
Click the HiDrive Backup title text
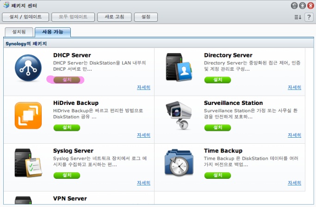pyautogui.click(x=76, y=103)
